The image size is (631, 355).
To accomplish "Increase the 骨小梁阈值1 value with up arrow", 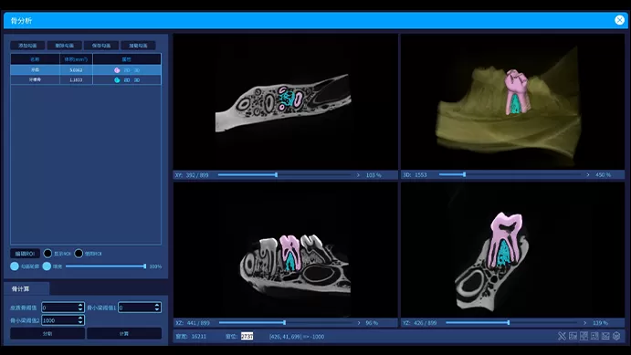I will click(157, 305).
